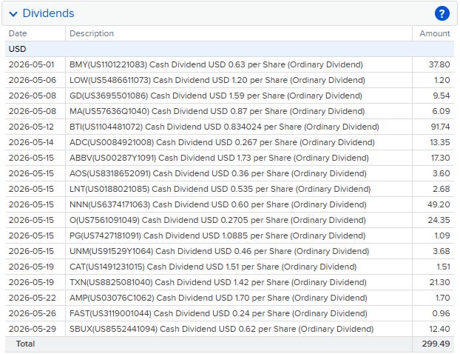Select the AOS cash dividend description
Viewport: 460px width, 354px height.
(x=218, y=173)
